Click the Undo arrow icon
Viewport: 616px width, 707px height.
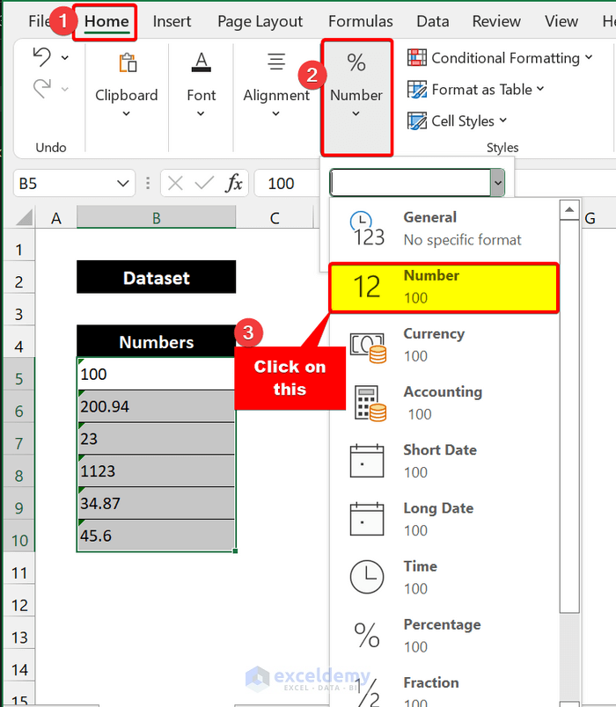click(42, 57)
